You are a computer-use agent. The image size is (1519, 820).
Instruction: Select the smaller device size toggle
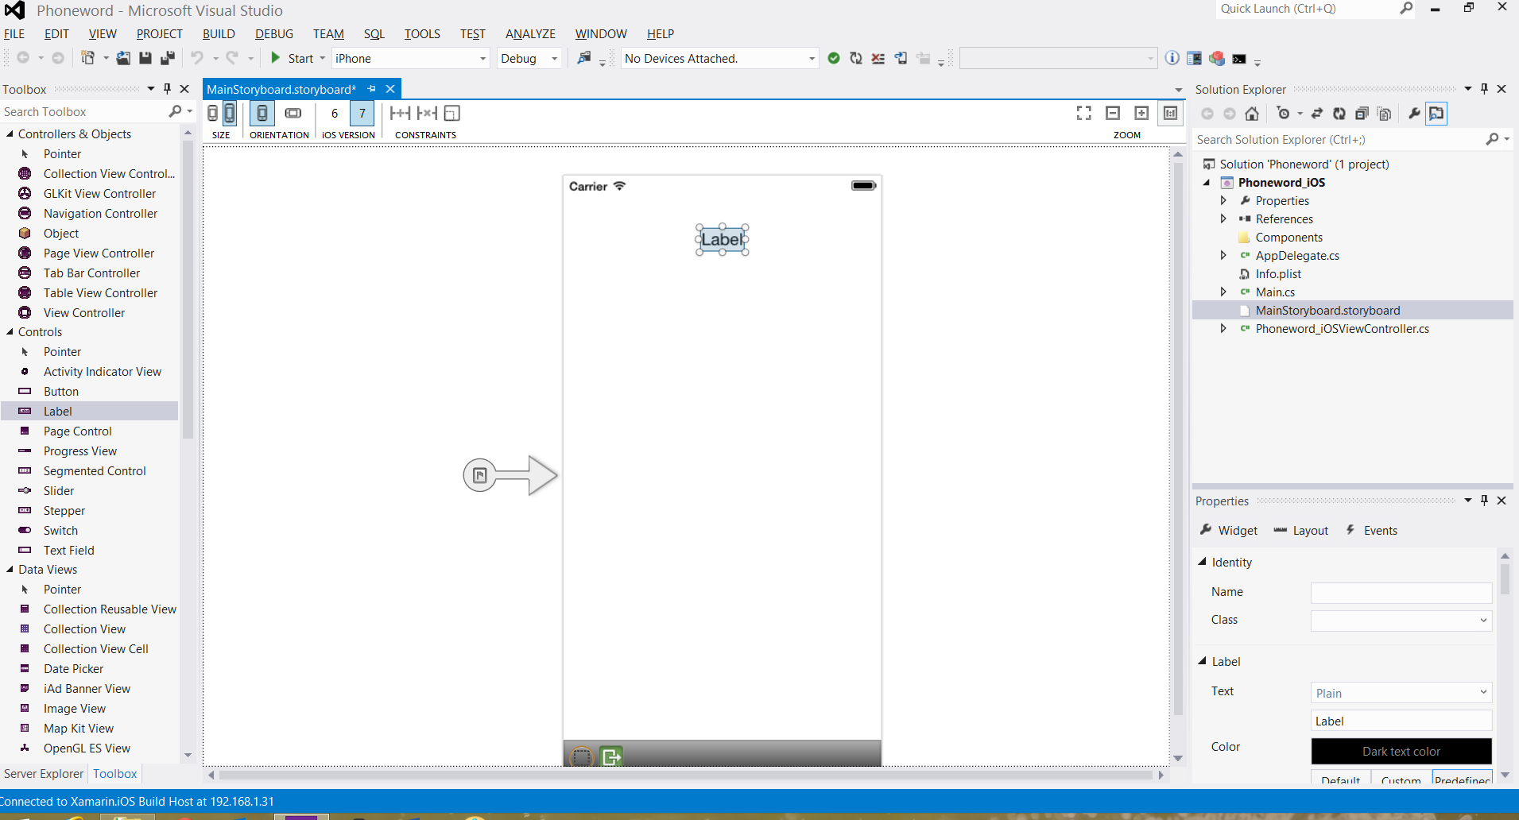[213, 114]
